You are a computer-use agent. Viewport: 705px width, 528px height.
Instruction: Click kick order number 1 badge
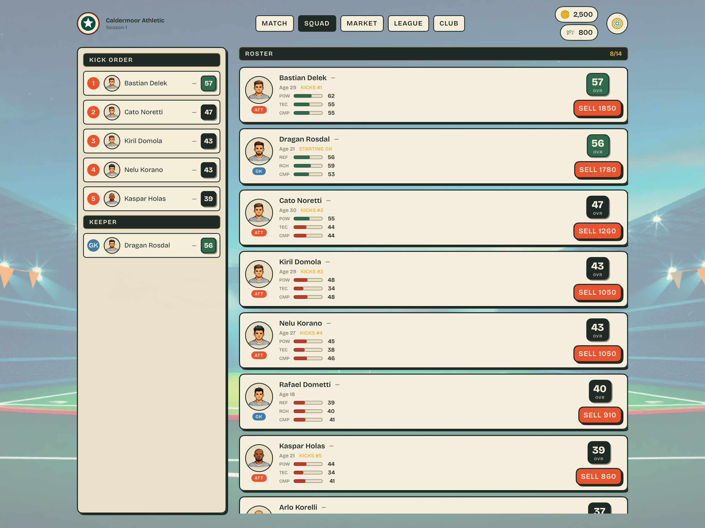click(93, 83)
